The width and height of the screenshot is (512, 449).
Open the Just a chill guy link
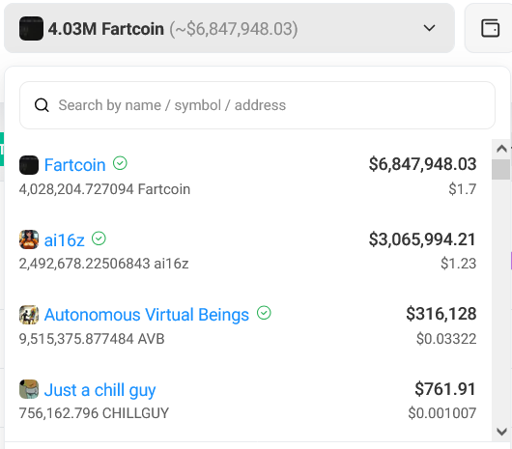100,390
